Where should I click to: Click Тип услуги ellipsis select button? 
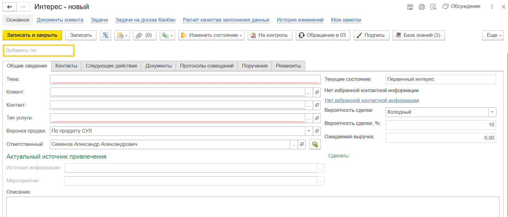pos(309,118)
